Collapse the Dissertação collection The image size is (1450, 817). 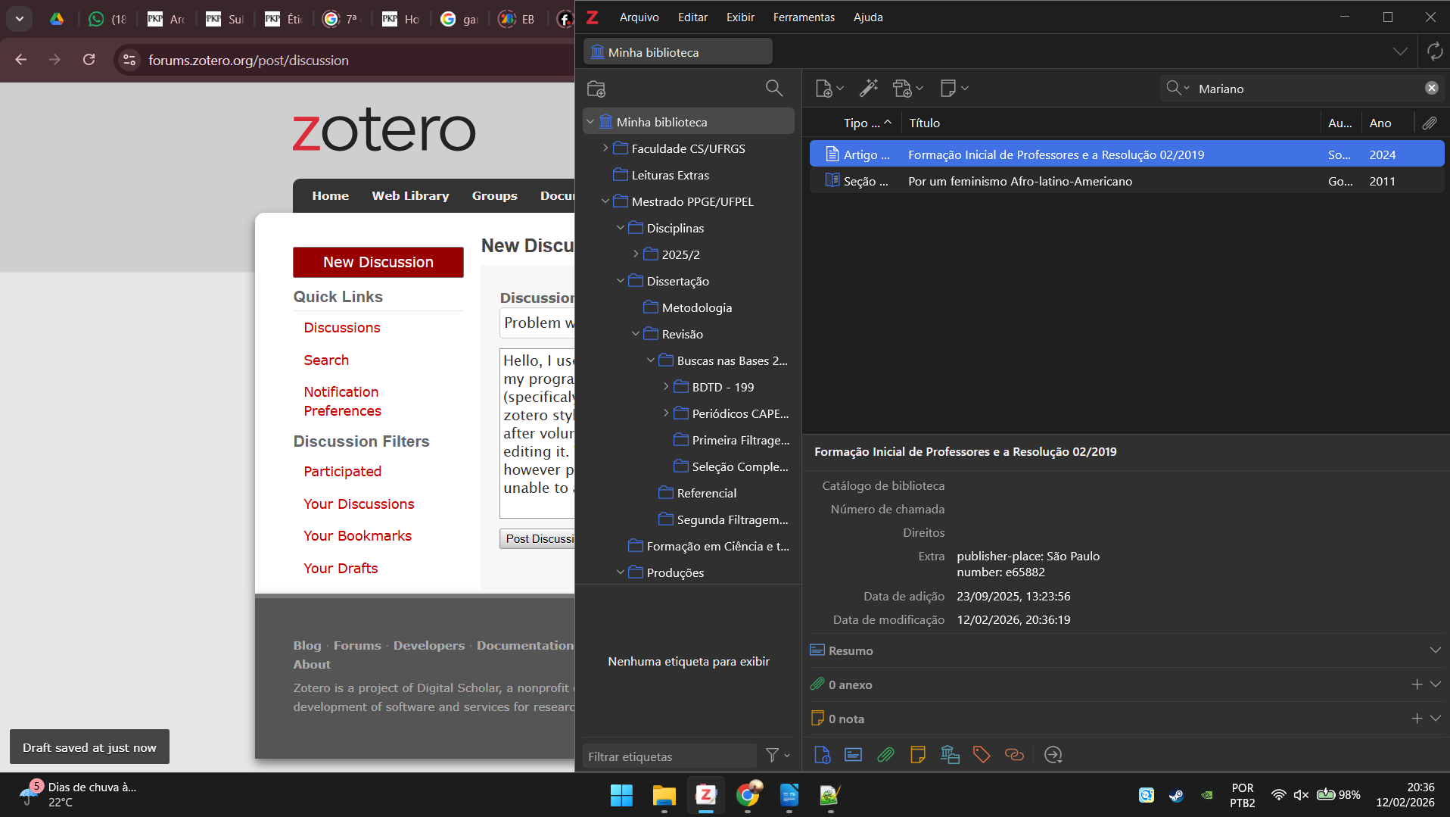[621, 281]
